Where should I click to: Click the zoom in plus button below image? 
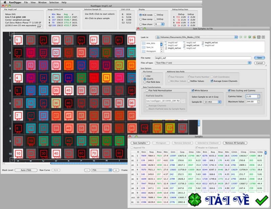click(116, 170)
